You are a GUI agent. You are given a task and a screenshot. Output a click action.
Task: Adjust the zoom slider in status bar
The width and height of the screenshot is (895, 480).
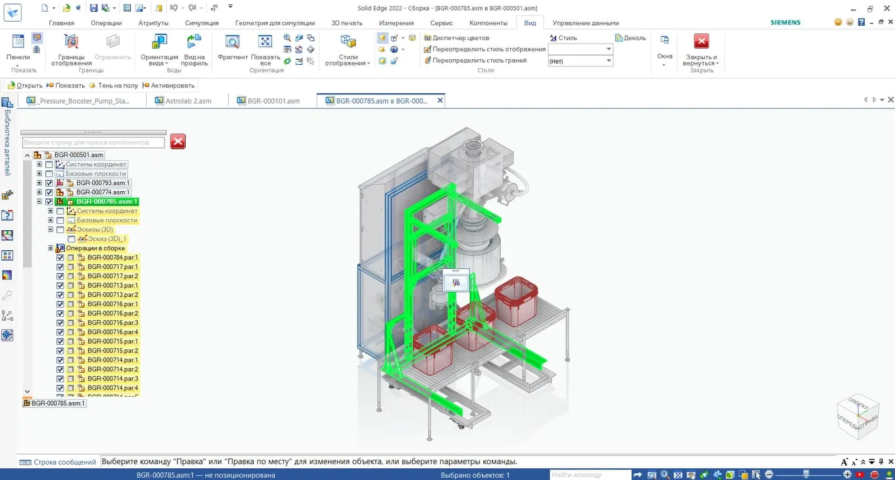(806, 474)
